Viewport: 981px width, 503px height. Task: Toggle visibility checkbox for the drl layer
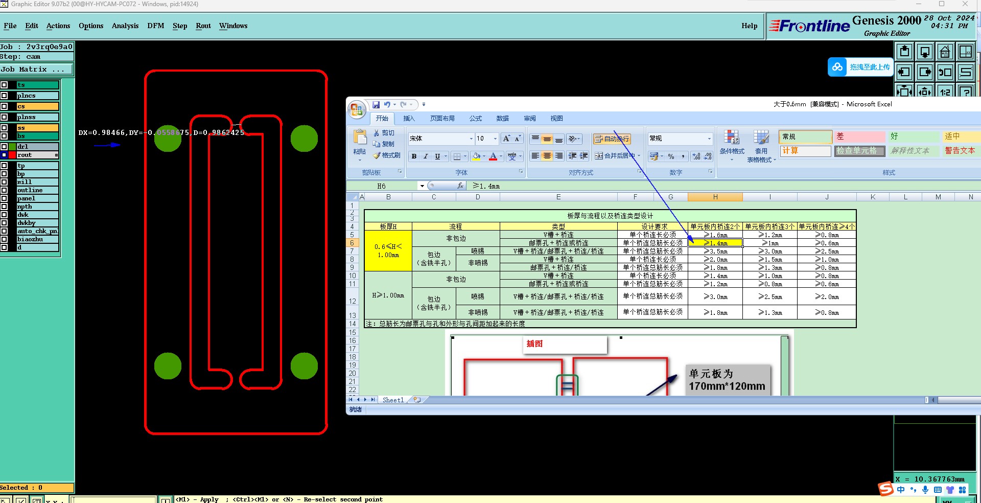4,147
